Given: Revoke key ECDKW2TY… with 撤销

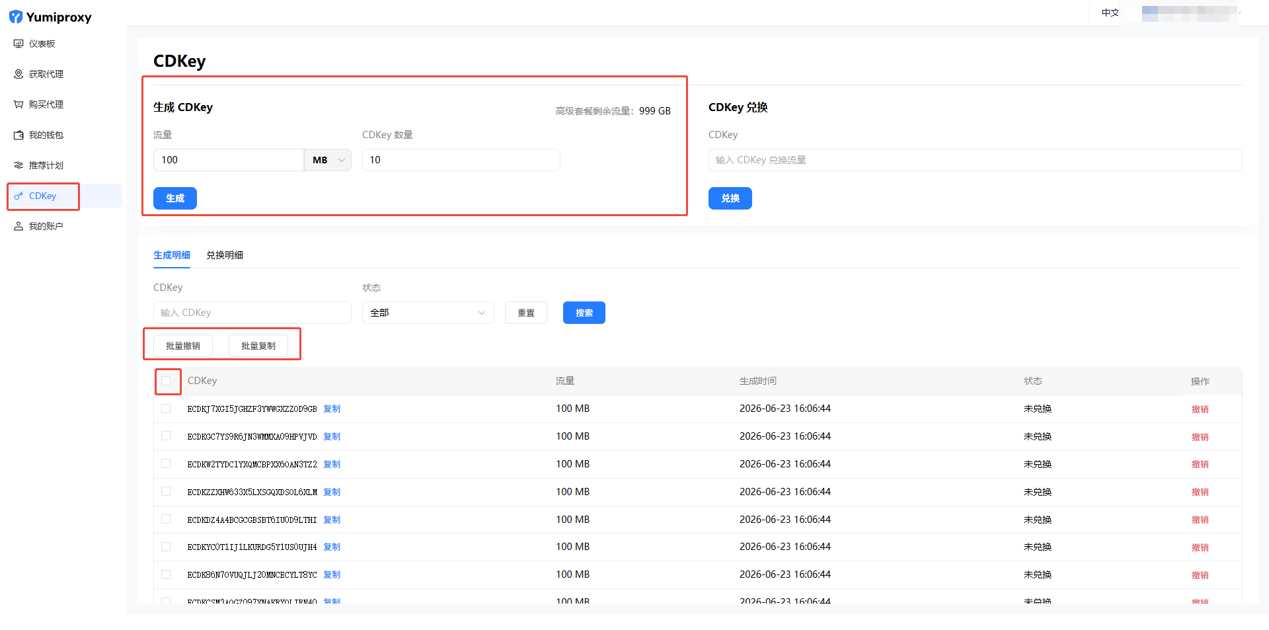Looking at the screenshot, I should (x=1200, y=464).
